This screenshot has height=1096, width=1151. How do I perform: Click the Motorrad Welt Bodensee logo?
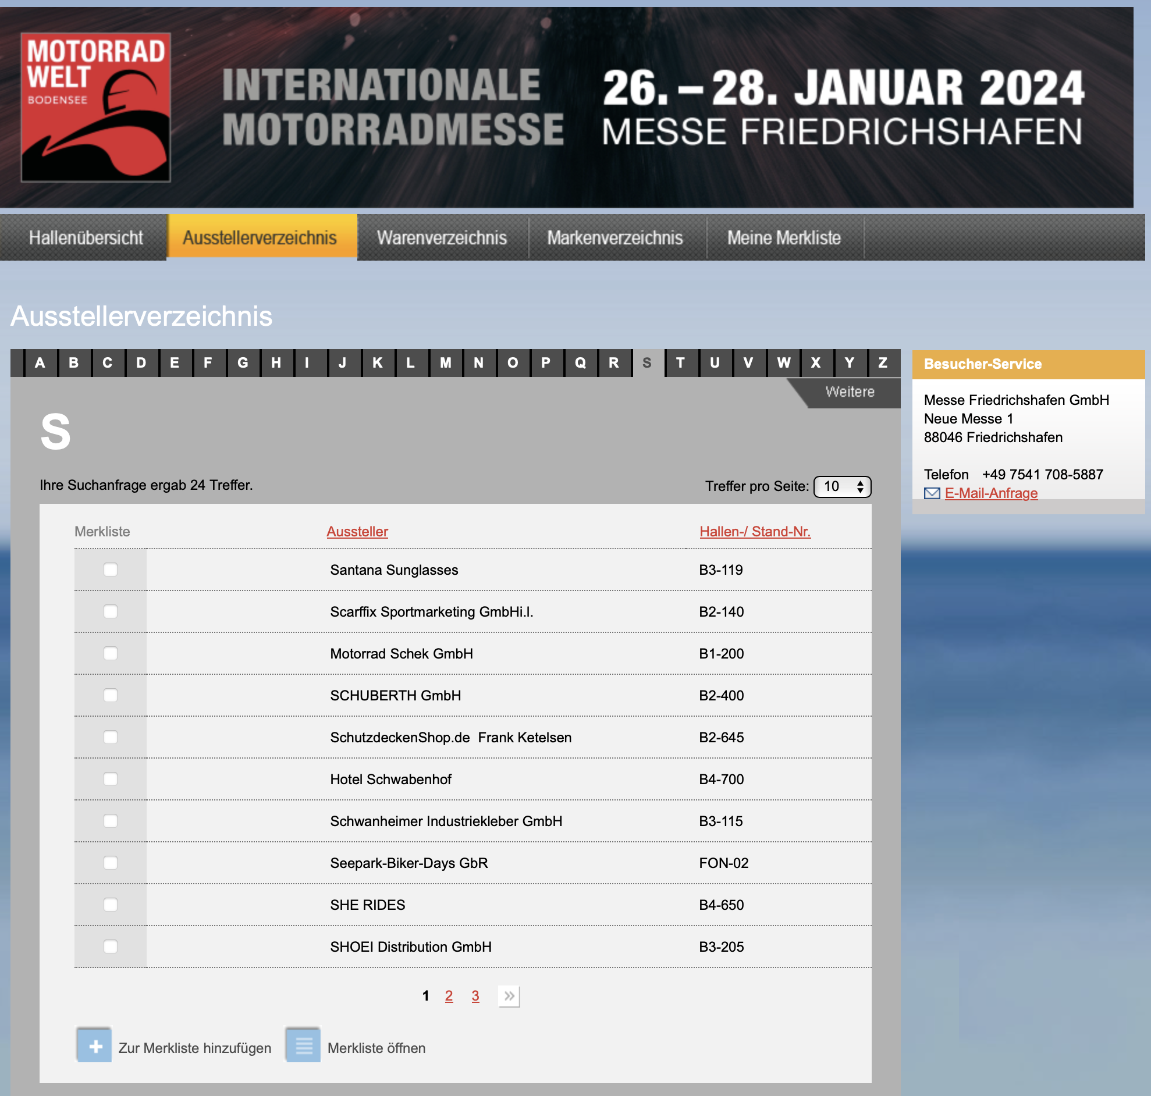(x=96, y=107)
